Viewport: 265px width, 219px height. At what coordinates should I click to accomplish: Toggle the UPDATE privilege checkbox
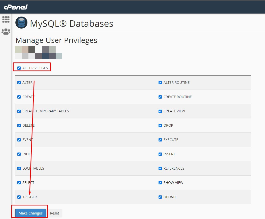[x=160, y=197]
